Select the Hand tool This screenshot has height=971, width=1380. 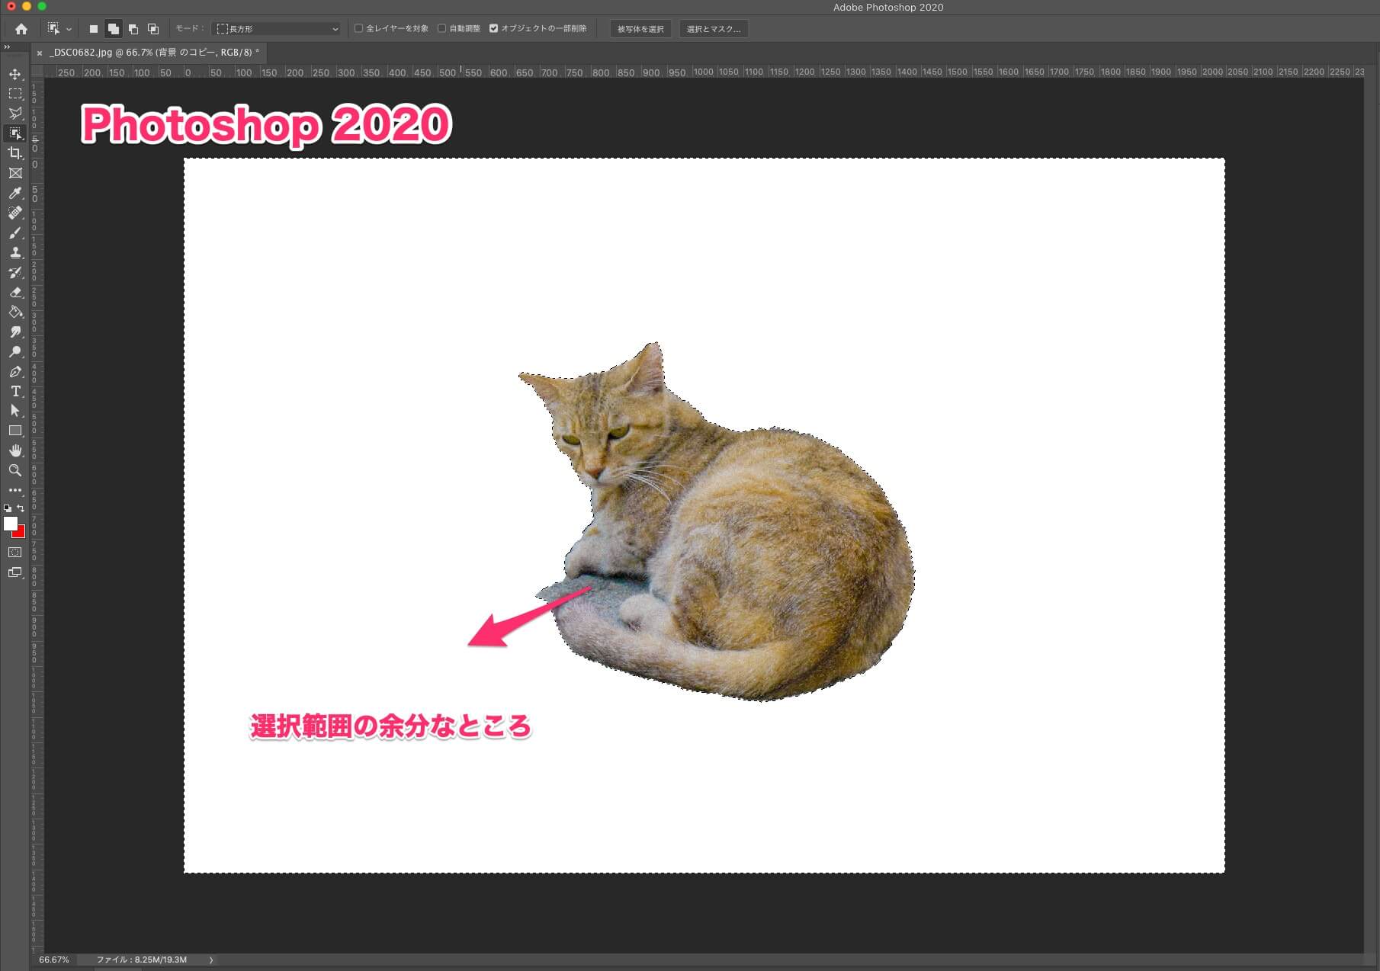point(15,450)
